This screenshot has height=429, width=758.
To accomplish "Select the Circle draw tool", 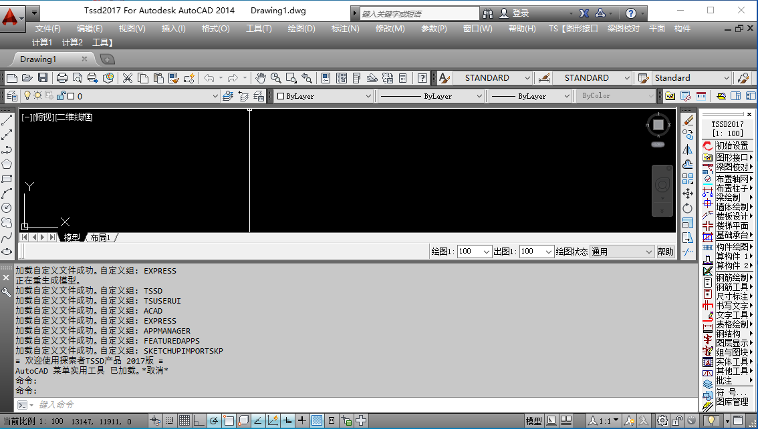I will pos(7,208).
